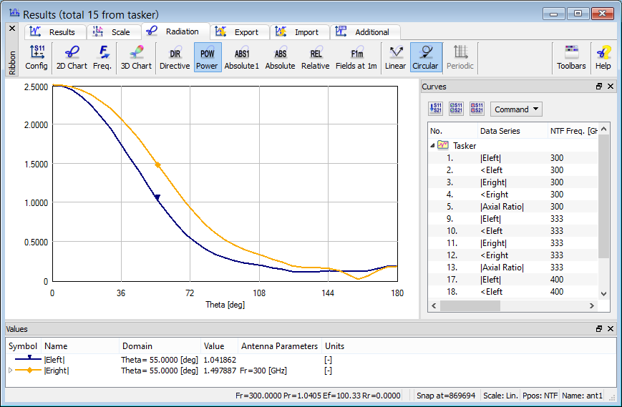622x407 pixels.
Task: Click the 2D Chart icon
Action: pyautogui.click(x=72, y=57)
